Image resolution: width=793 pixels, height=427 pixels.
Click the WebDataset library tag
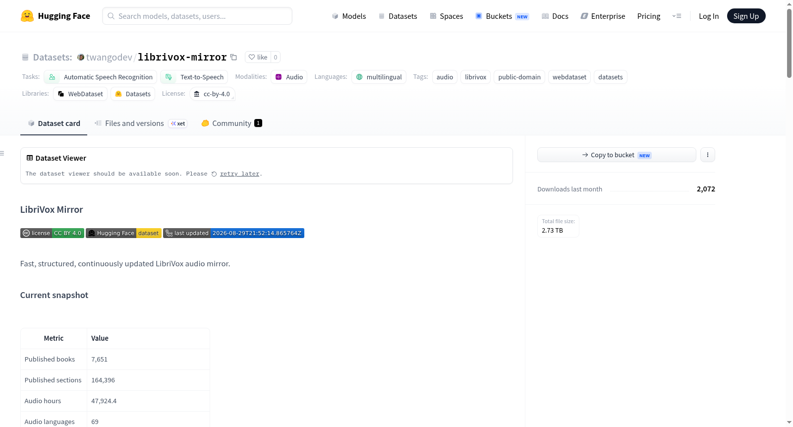click(x=80, y=94)
